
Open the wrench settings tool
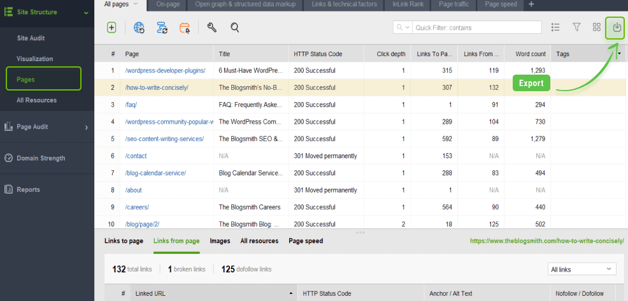click(x=212, y=27)
